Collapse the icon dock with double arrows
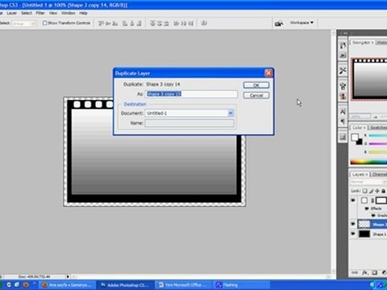Viewport: 387px width, 290px height. click(345, 33)
